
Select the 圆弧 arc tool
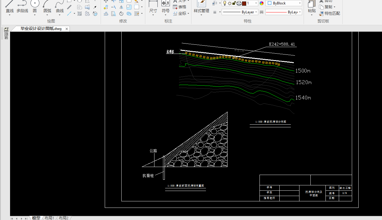47,7
